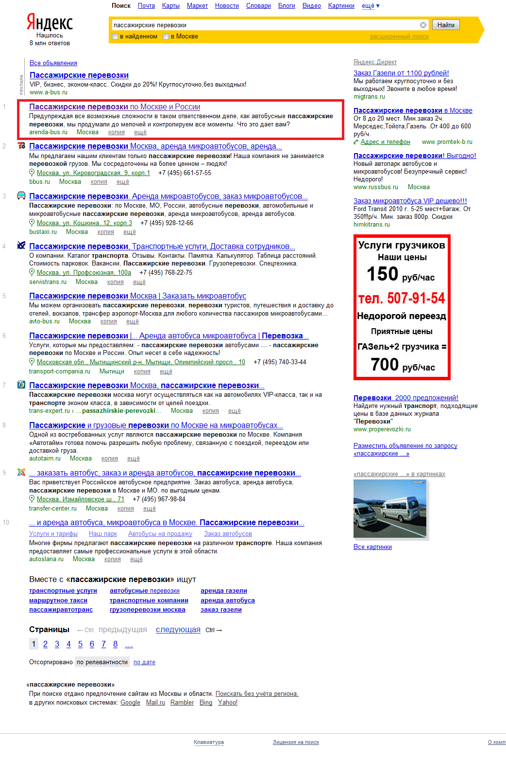
Task: Open the minibus image thumbnail
Action: (x=390, y=509)
